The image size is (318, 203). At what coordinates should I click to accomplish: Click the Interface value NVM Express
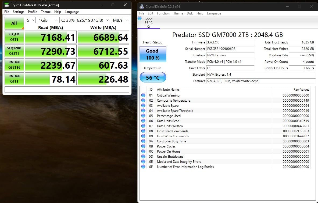pyautogui.click(x=230, y=55)
